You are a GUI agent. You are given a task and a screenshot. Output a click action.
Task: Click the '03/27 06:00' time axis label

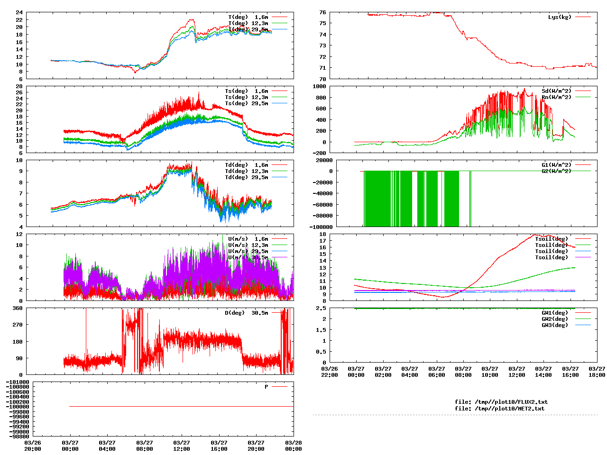click(437, 372)
